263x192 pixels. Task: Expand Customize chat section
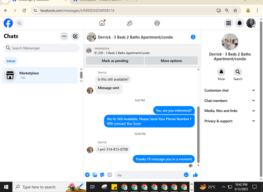(x=230, y=90)
